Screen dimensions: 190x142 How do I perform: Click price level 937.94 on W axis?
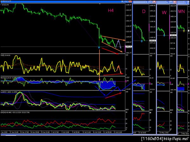click(x=173, y=43)
